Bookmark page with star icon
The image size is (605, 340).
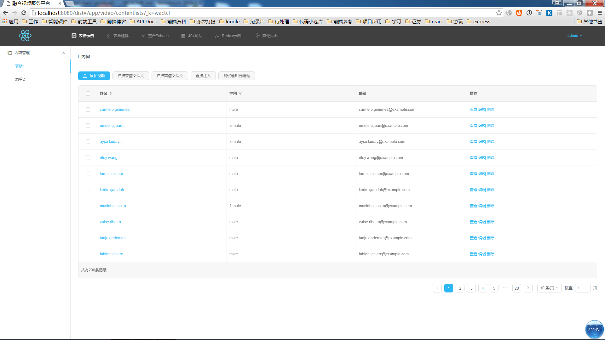[499, 13]
